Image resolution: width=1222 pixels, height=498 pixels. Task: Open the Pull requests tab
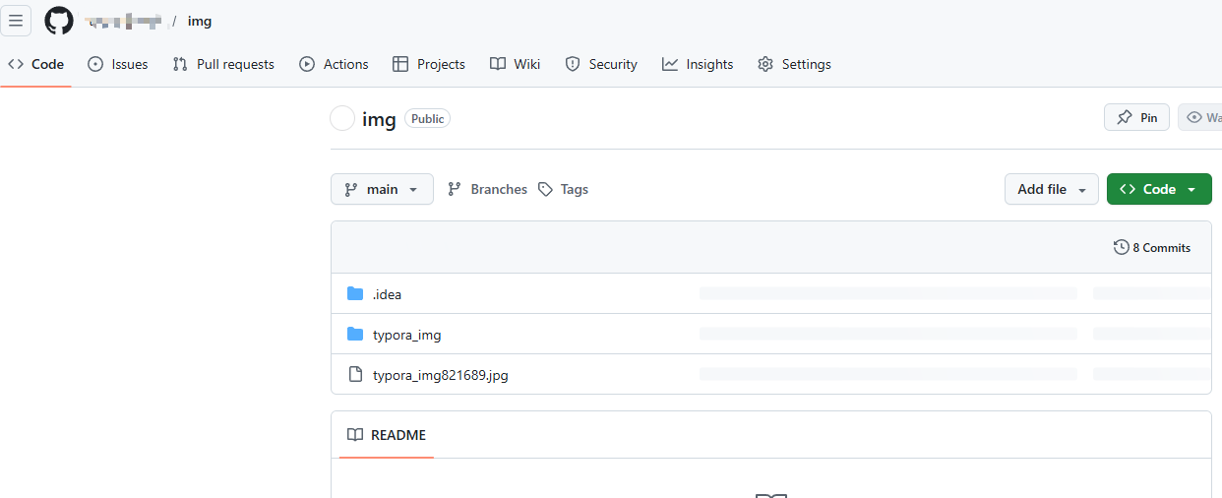[223, 64]
